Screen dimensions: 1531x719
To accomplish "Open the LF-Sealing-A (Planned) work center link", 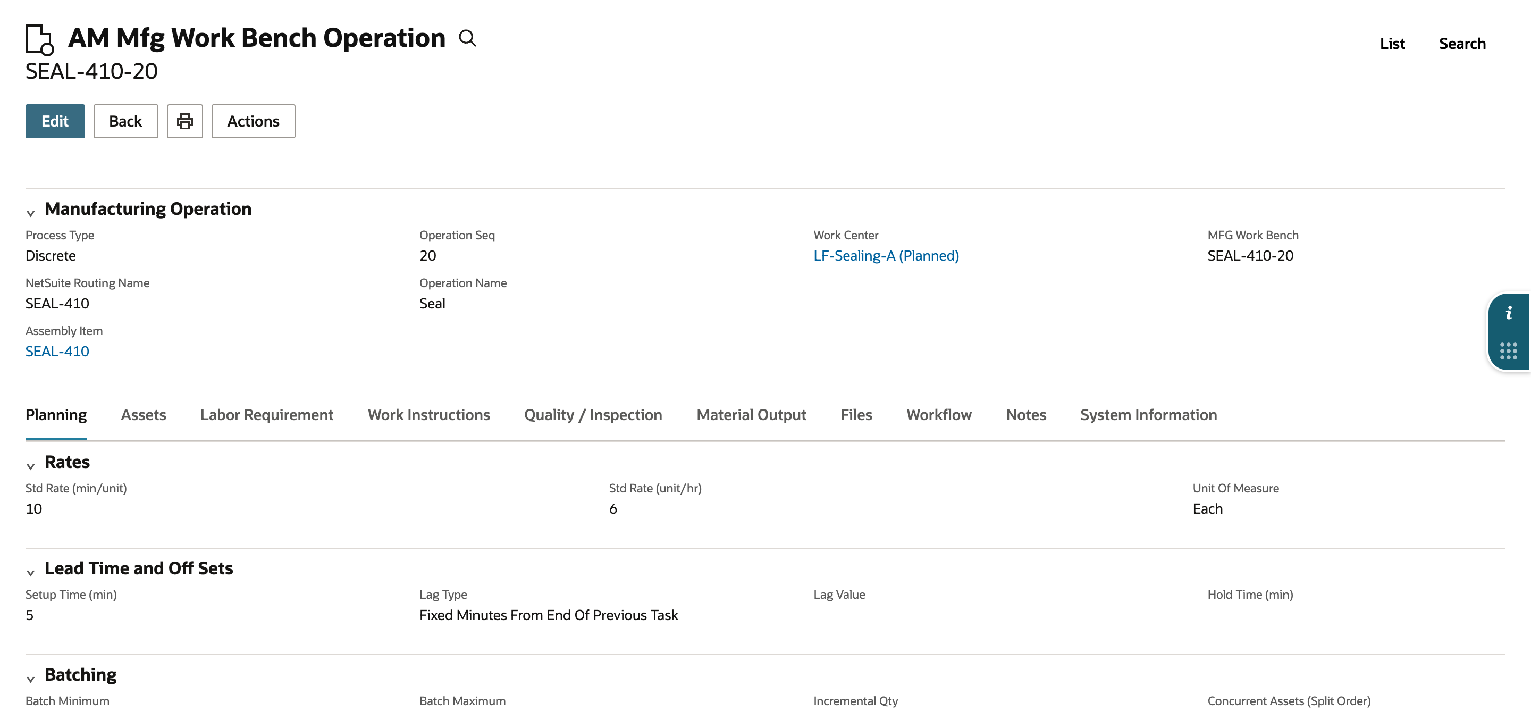I will click(886, 256).
